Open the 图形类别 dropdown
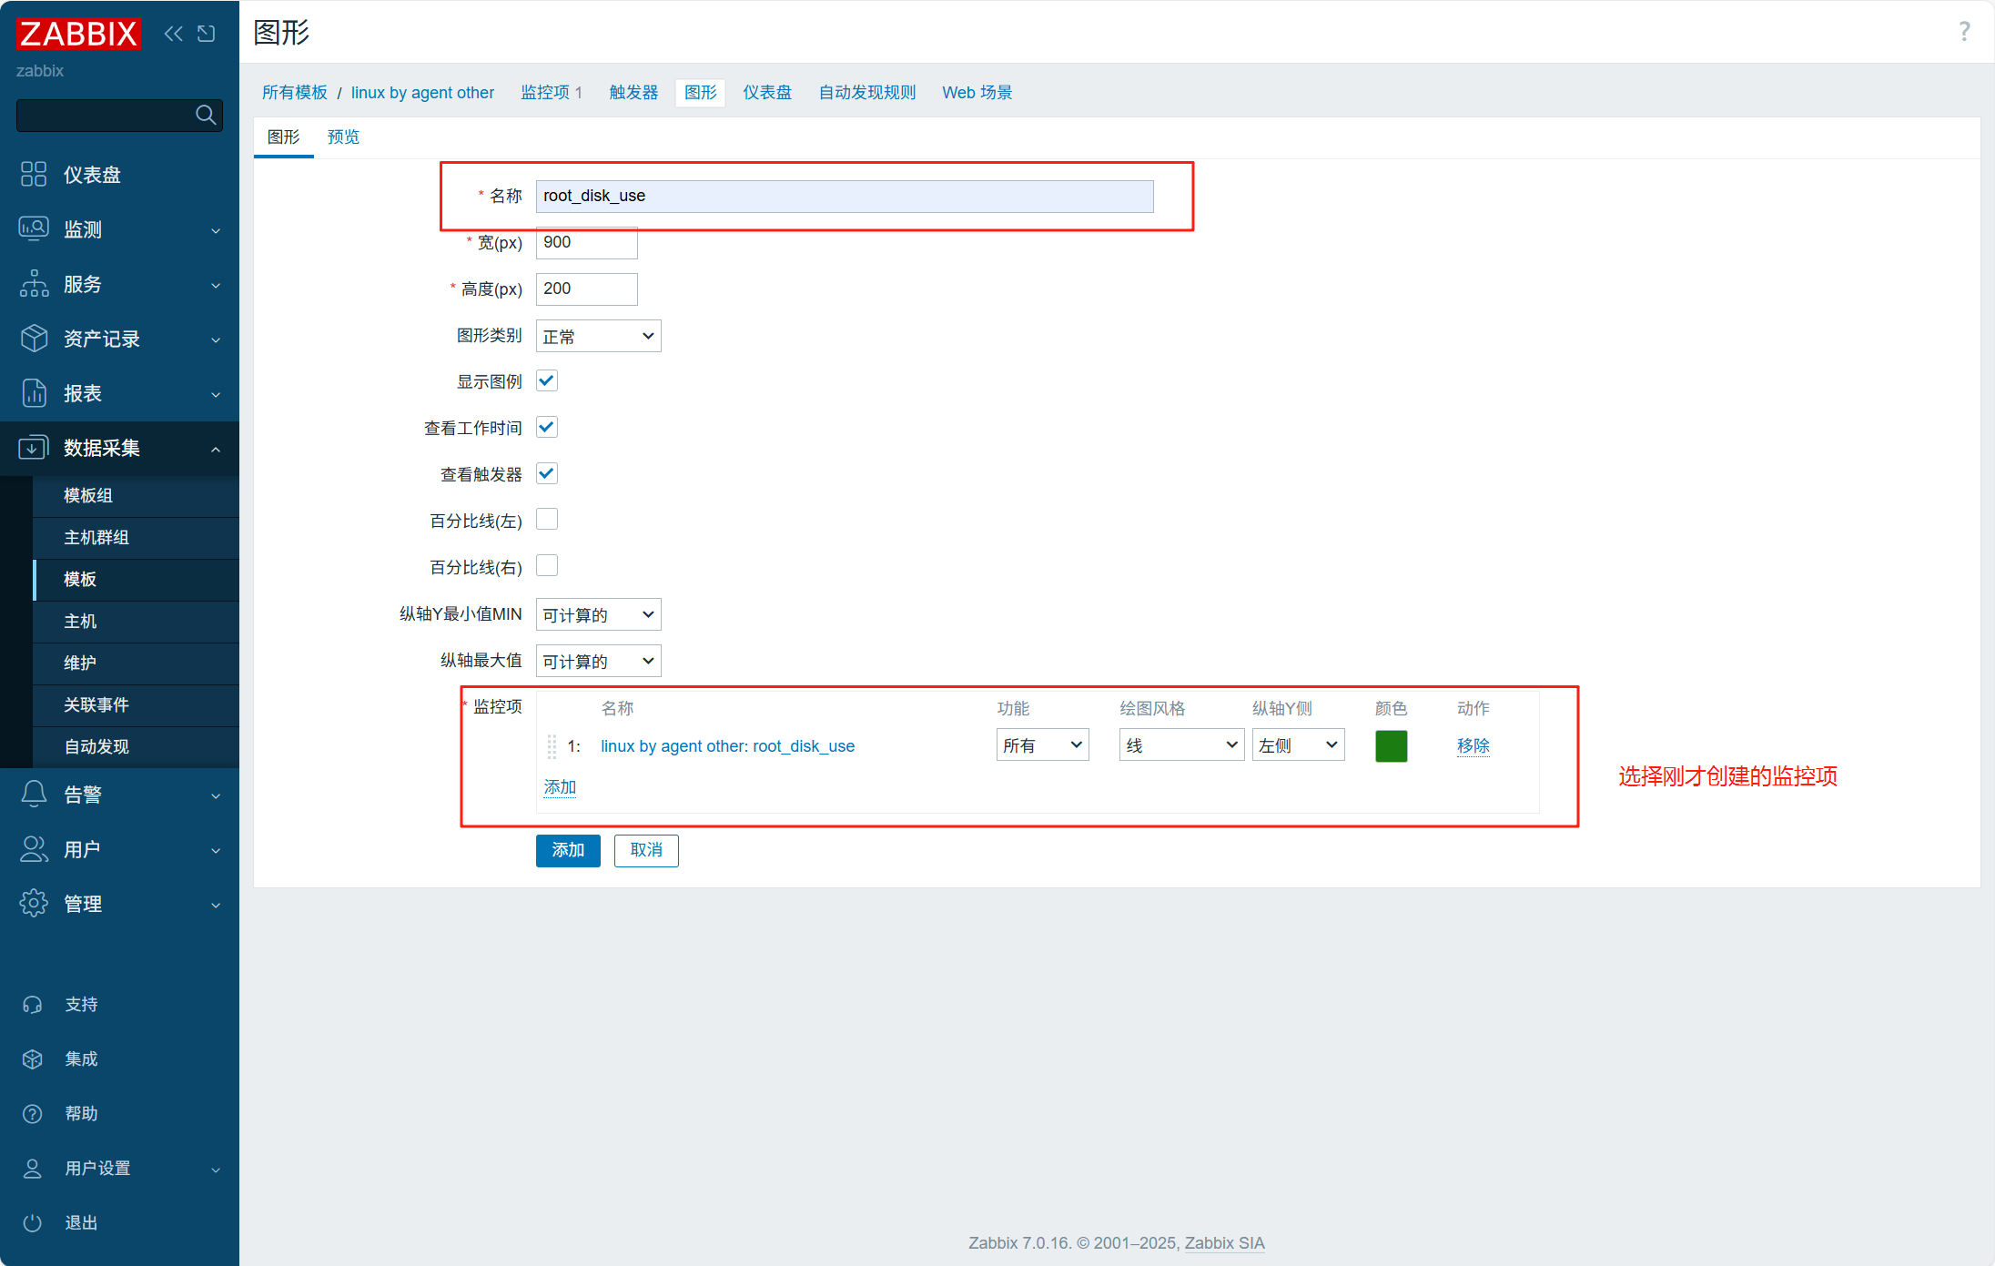Image resolution: width=1995 pixels, height=1266 pixels. tap(598, 336)
